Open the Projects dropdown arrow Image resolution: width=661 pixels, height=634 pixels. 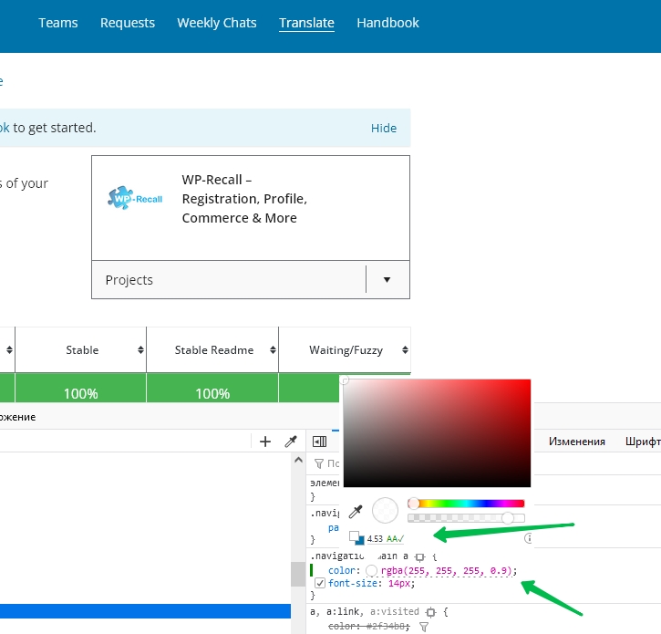click(x=387, y=280)
